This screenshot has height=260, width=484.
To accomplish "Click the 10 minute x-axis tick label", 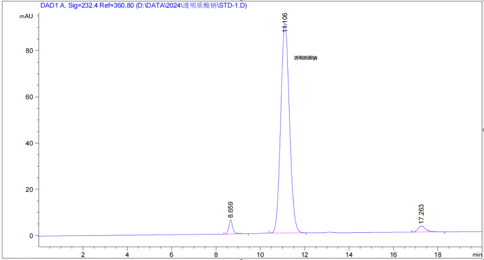I will tap(260, 254).
